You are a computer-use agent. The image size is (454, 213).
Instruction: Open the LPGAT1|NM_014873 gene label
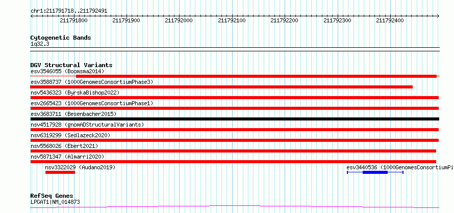(55, 202)
